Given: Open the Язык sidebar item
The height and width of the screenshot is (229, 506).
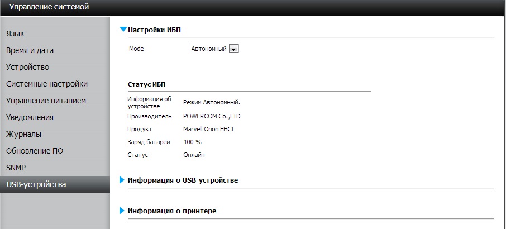Looking at the screenshot, I should pos(15,34).
